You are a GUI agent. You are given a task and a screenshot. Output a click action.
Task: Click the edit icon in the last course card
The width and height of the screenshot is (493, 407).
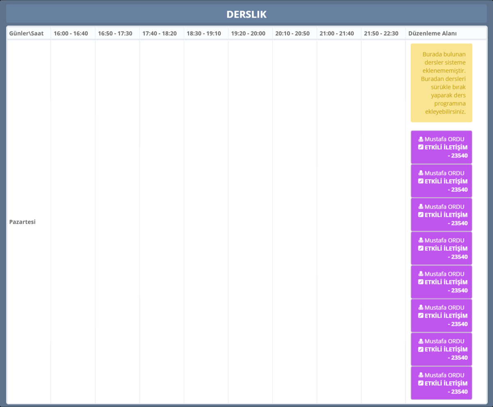pos(421,383)
